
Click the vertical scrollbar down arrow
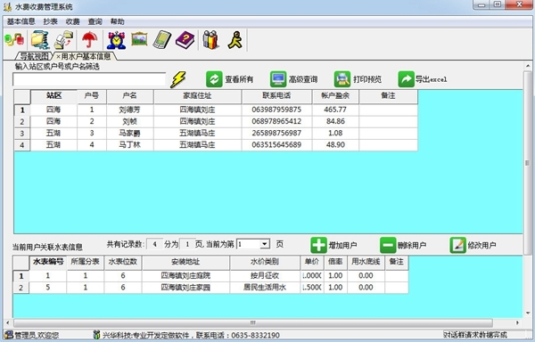[528, 313]
